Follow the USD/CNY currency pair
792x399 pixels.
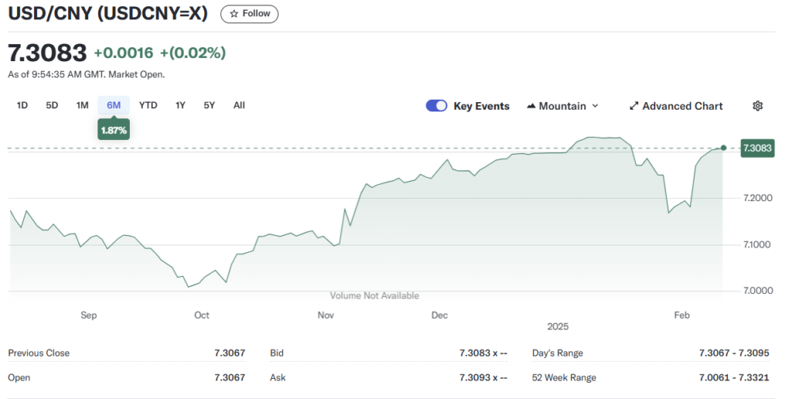(249, 13)
